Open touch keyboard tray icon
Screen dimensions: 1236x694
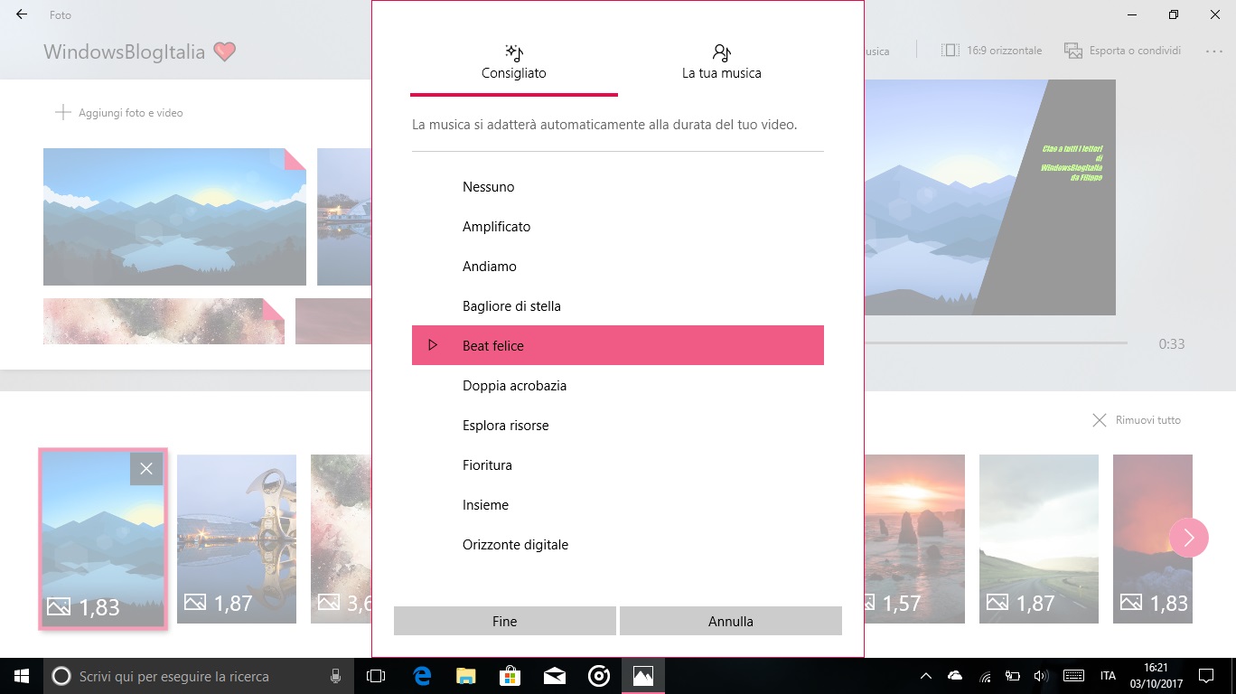point(1073,675)
